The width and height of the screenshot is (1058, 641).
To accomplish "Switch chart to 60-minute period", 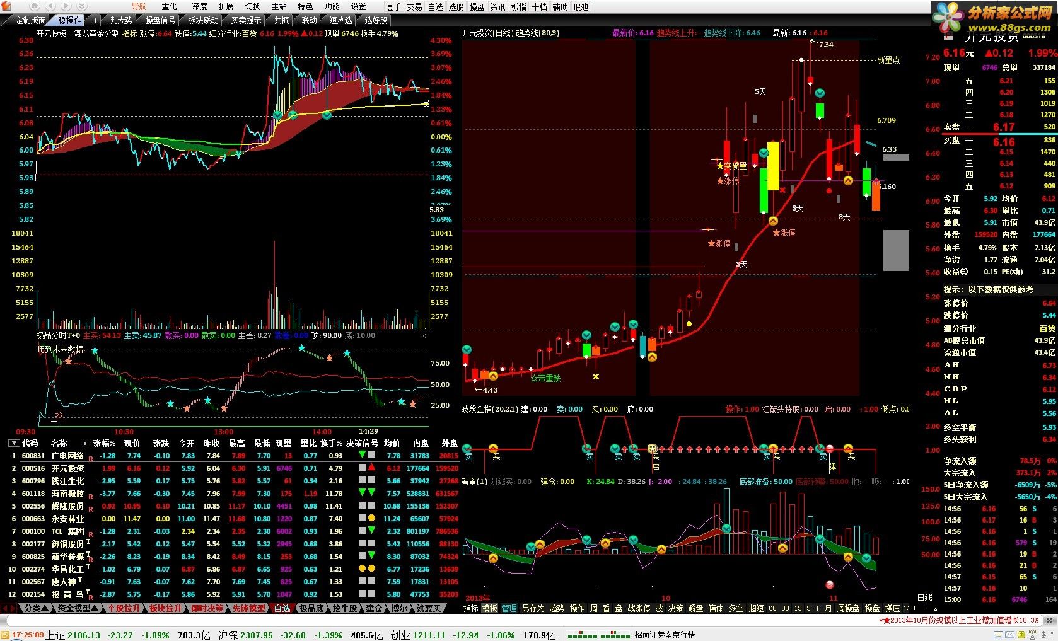I will pyautogui.click(x=772, y=608).
